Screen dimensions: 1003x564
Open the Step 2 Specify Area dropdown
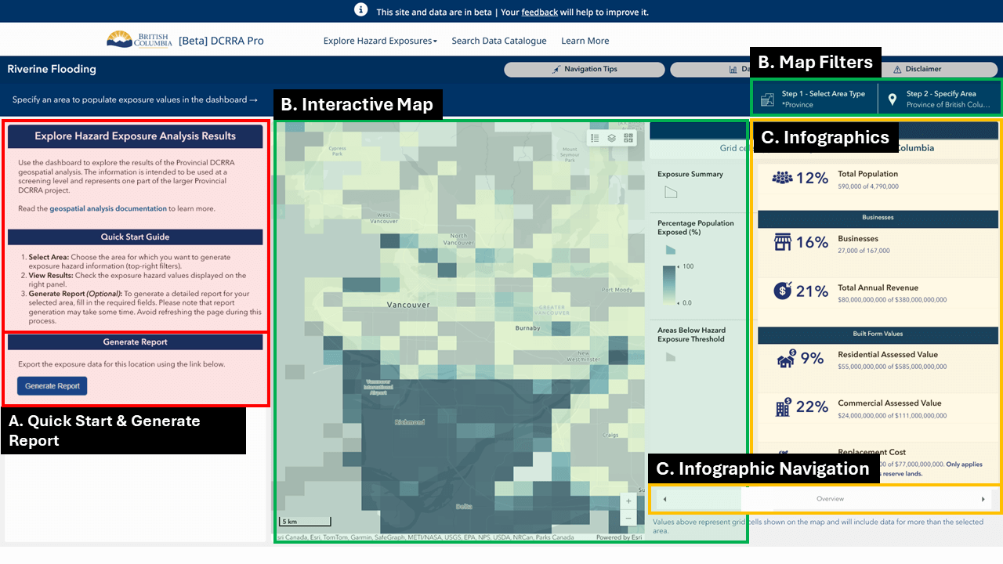[x=940, y=99]
